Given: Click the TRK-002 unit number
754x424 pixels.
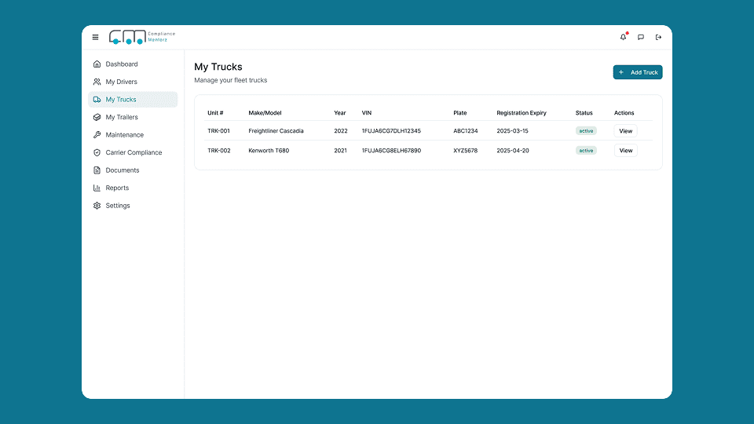Looking at the screenshot, I should (219, 151).
